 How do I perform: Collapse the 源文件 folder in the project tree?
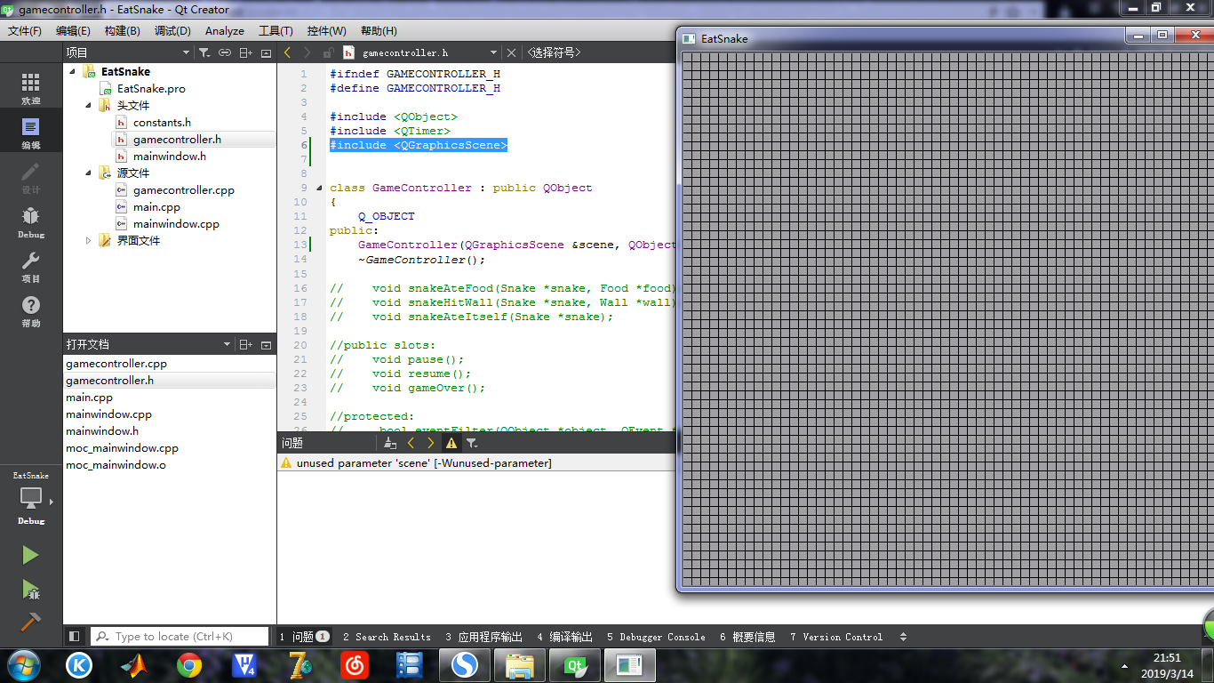(87, 173)
